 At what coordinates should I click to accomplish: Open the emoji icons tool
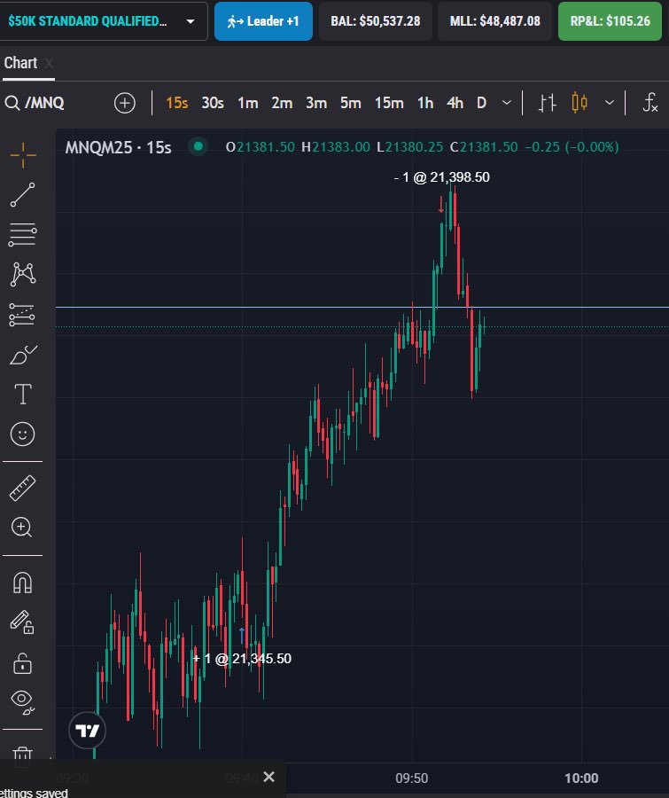tap(23, 434)
